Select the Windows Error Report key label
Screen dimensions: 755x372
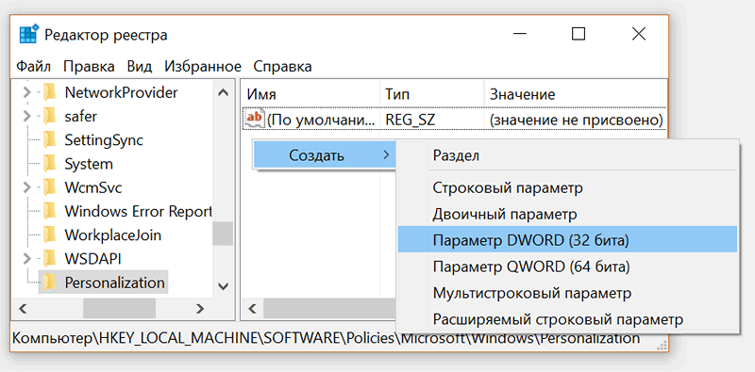(138, 211)
